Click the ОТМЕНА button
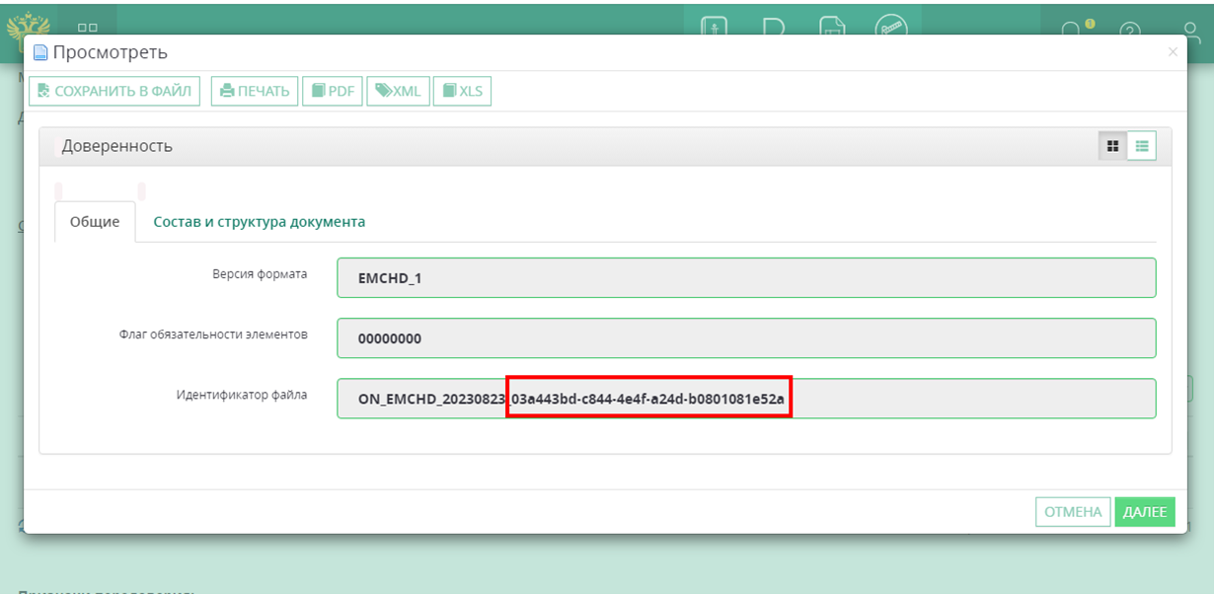1214x594 pixels. point(1073,511)
